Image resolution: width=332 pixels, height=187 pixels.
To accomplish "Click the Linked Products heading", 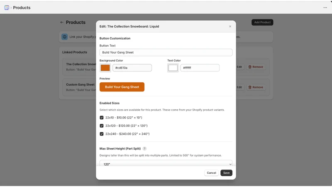I will 75,52.
